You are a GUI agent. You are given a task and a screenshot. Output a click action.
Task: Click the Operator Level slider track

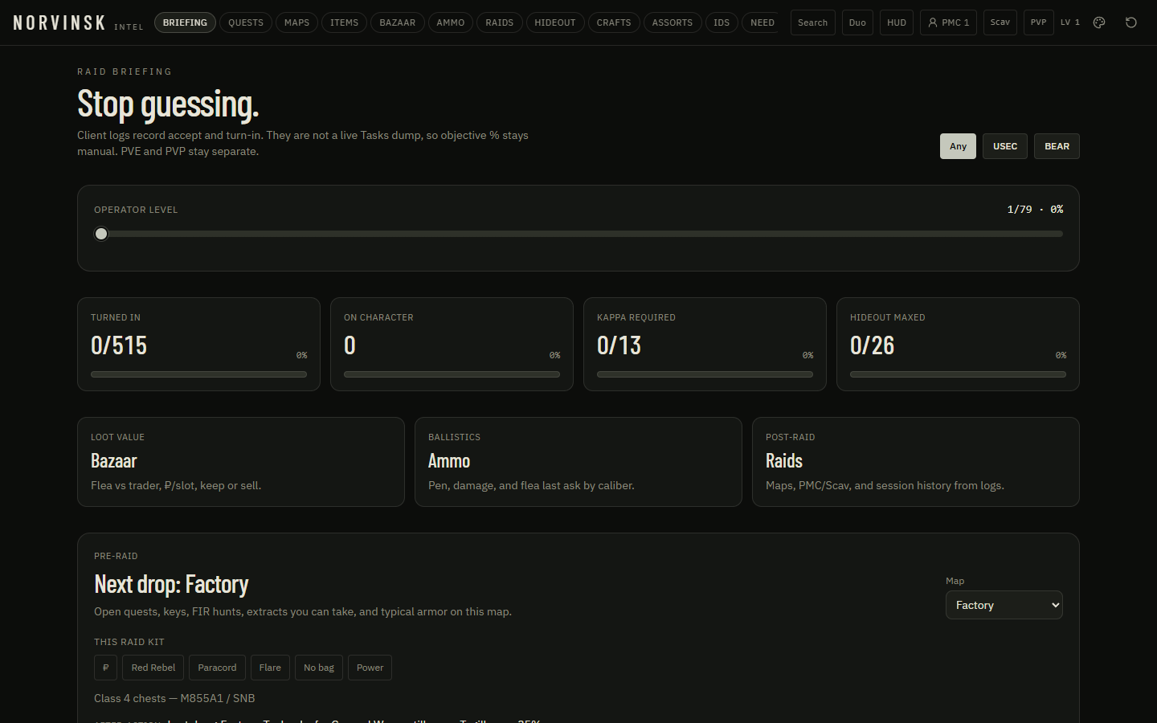(578, 234)
